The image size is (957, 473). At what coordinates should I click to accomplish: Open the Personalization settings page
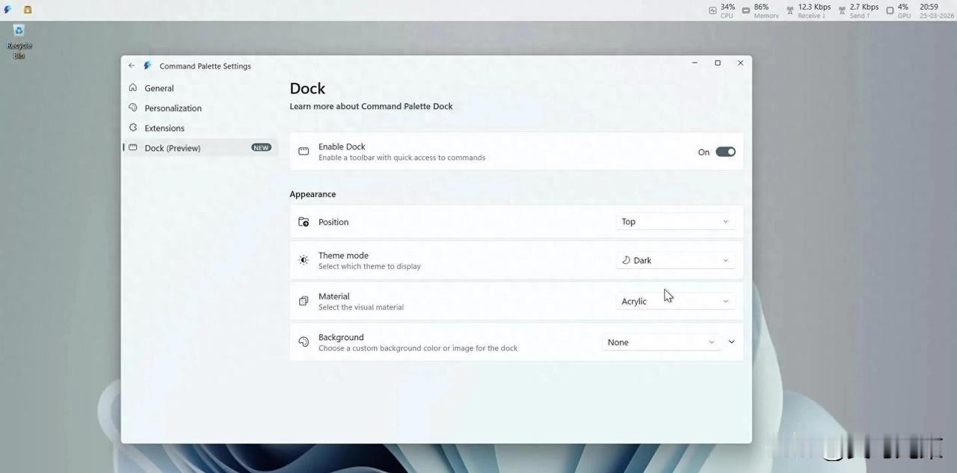(200, 108)
